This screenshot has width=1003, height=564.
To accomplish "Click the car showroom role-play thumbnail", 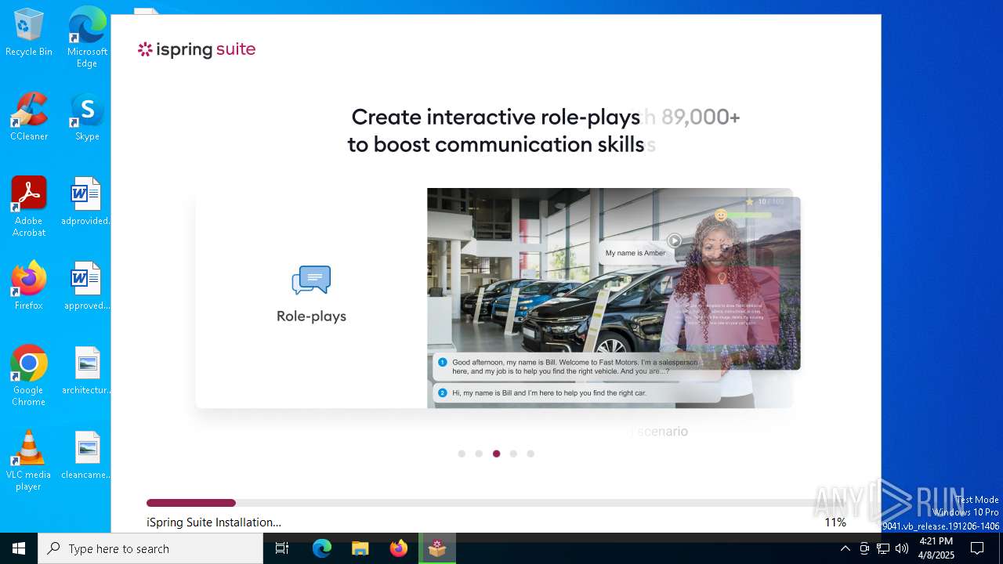I will (610, 298).
